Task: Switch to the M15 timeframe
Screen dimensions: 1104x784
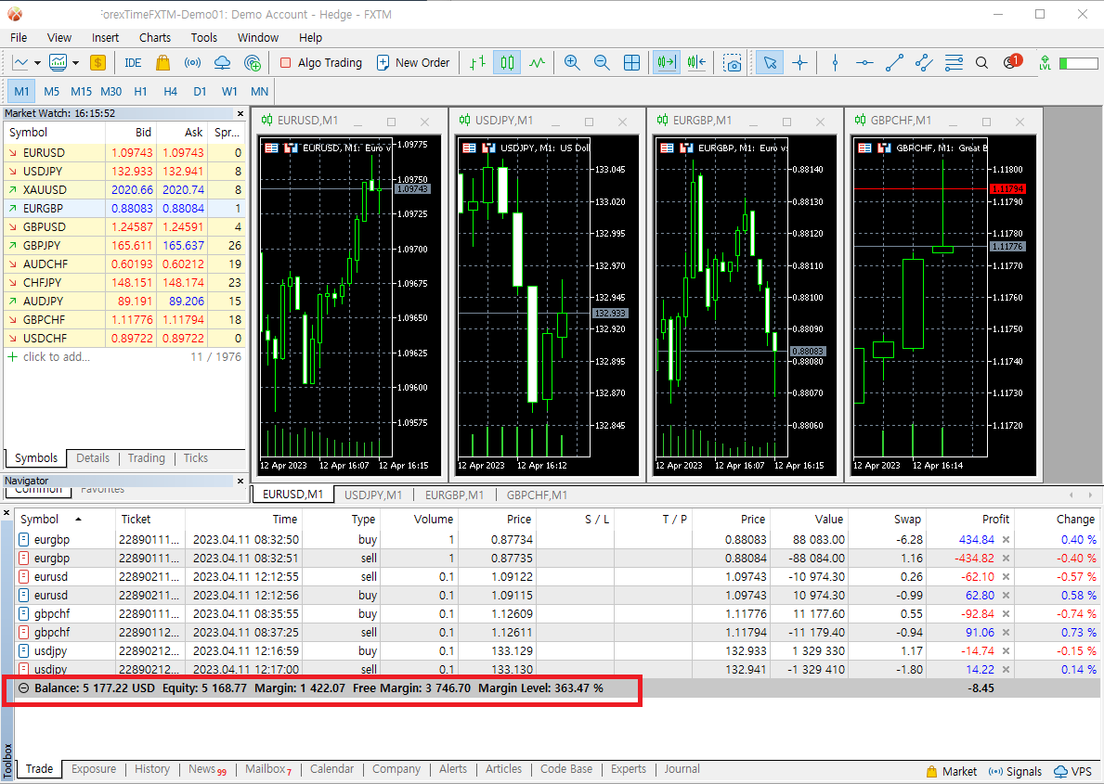Action: click(x=81, y=92)
